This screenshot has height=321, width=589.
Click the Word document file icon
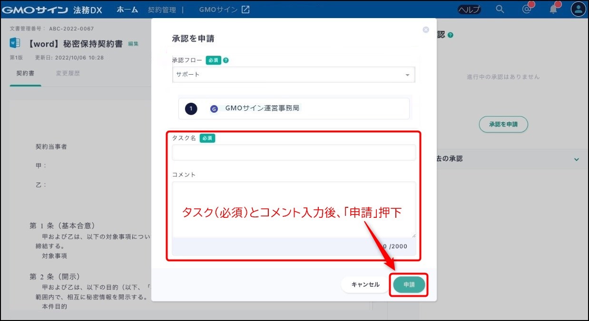pyautogui.click(x=15, y=43)
